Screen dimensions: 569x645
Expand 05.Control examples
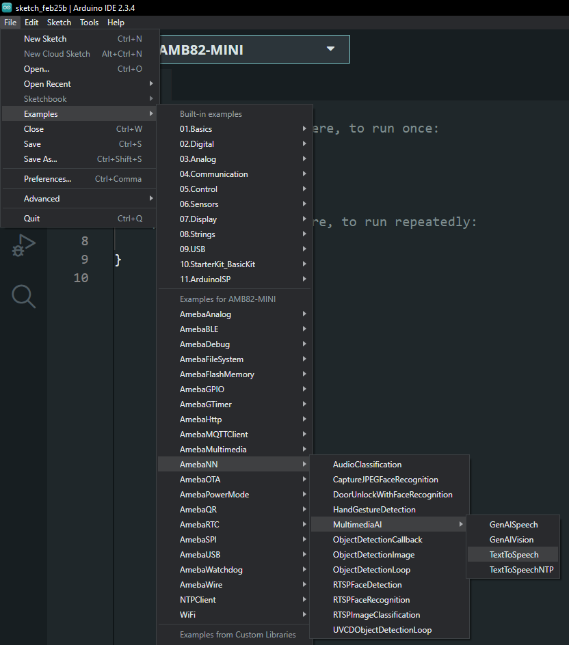click(235, 189)
